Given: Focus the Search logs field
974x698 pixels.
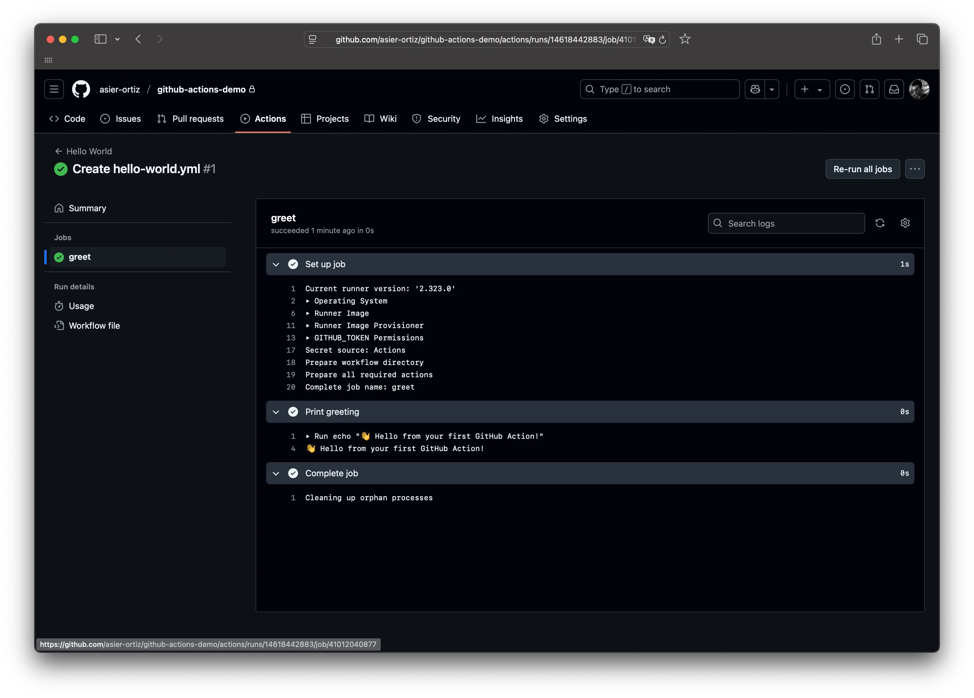Looking at the screenshot, I should [x=786, y=224].
